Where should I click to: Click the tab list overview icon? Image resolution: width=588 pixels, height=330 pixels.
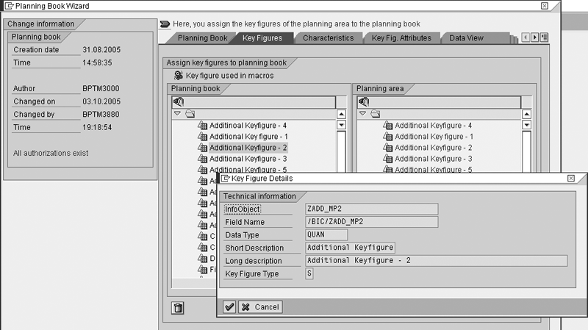pos(545,37)
